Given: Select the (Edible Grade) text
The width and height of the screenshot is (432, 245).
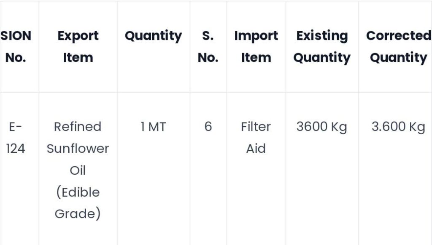Looking at the screenshot, I should click(x=78, y=203).
